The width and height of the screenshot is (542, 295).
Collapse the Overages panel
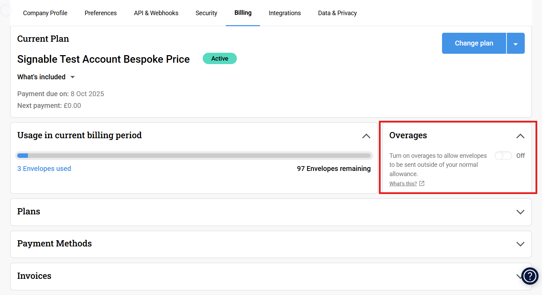[520, 136]
